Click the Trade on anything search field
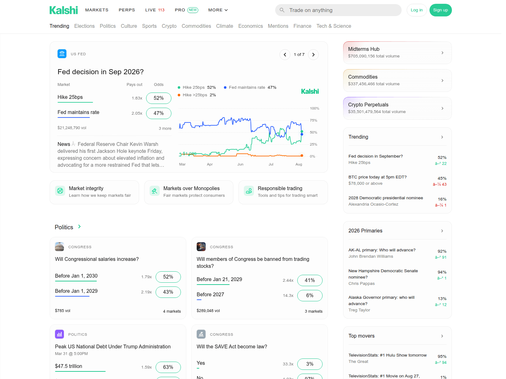 click(x=338, y=10)
